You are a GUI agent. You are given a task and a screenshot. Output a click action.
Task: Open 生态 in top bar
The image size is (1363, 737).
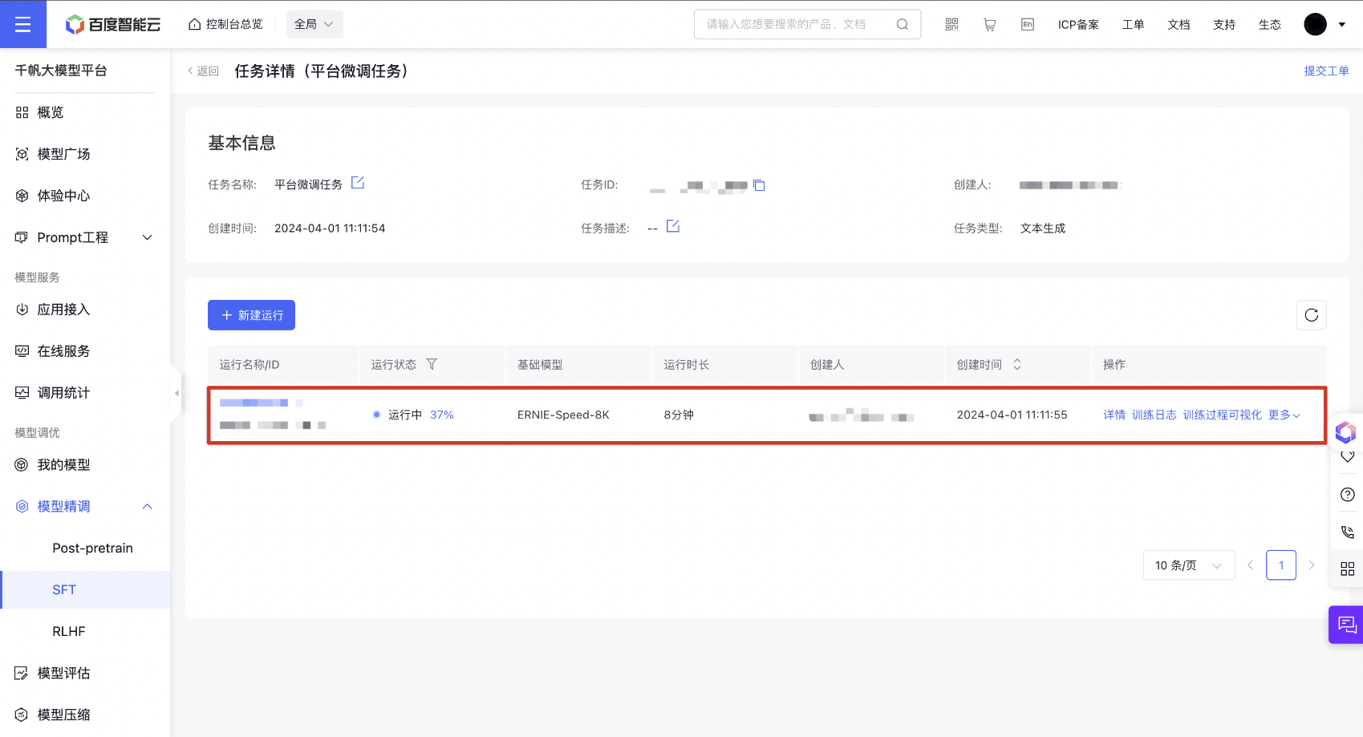click(1270, 25)
